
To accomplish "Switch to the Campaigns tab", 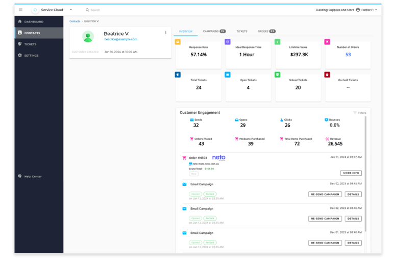I will 214,31.
